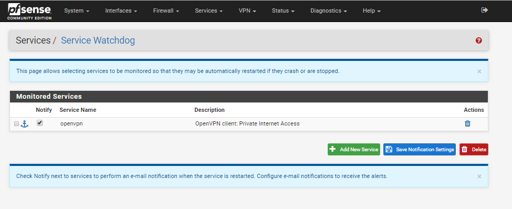Open the System dropdown menu
The width and height of the screenshot is (512, 209).
click(77, 11)
